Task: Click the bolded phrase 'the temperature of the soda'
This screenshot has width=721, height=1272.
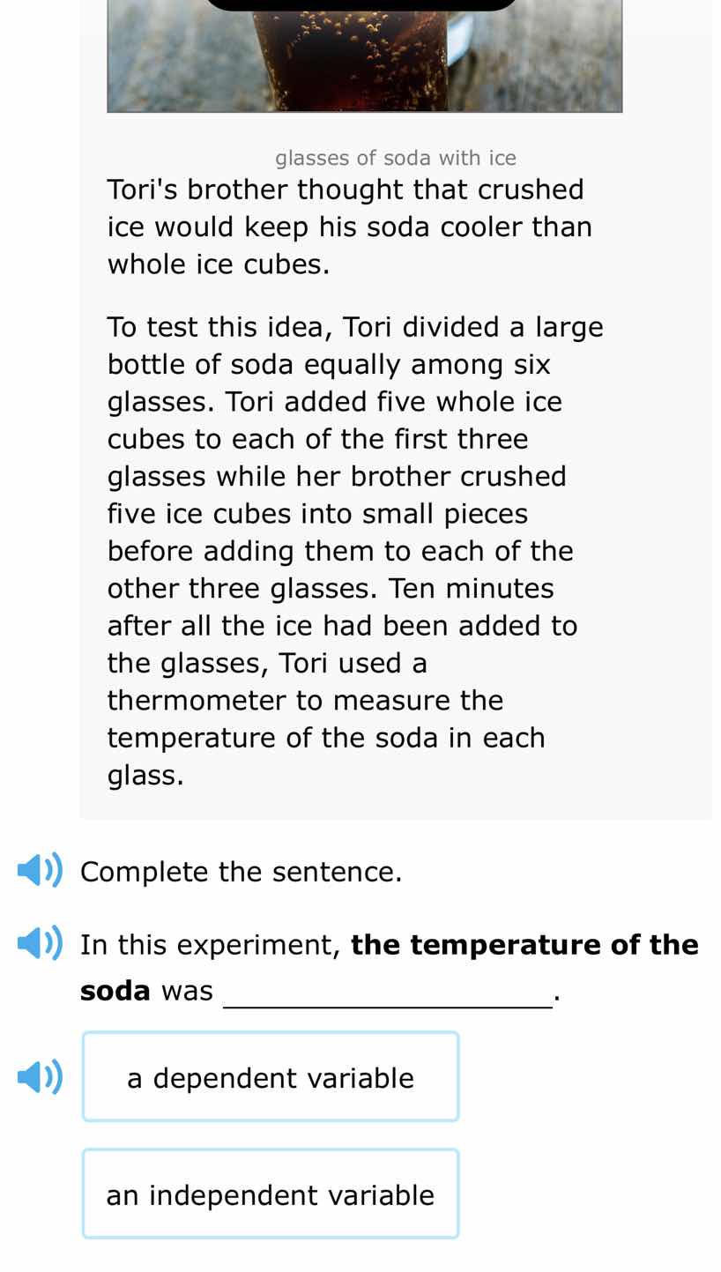Action: [524, 943]
